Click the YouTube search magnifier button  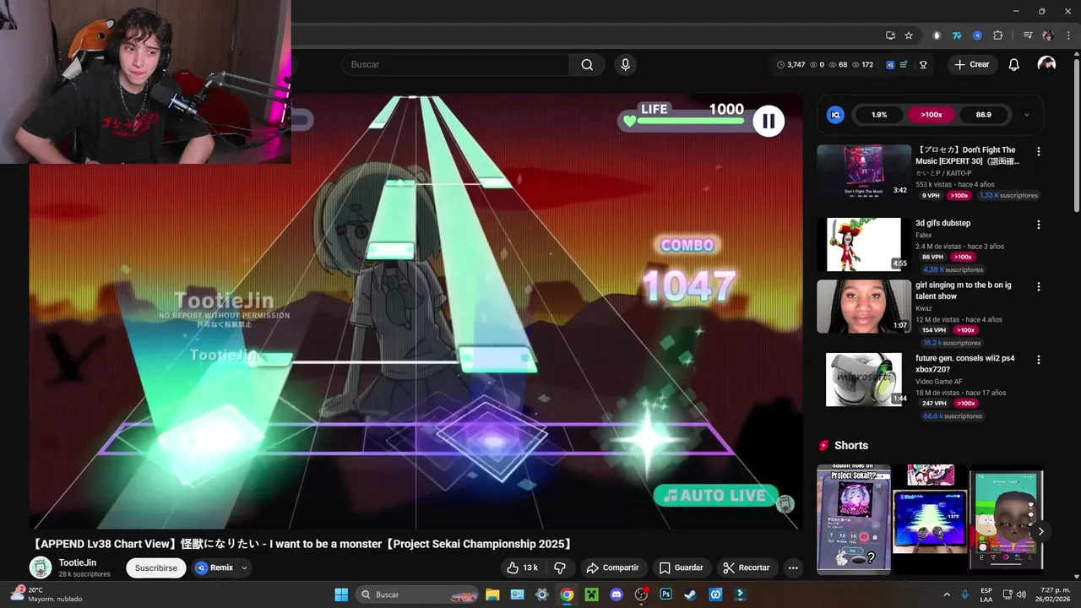pos(587,65)
